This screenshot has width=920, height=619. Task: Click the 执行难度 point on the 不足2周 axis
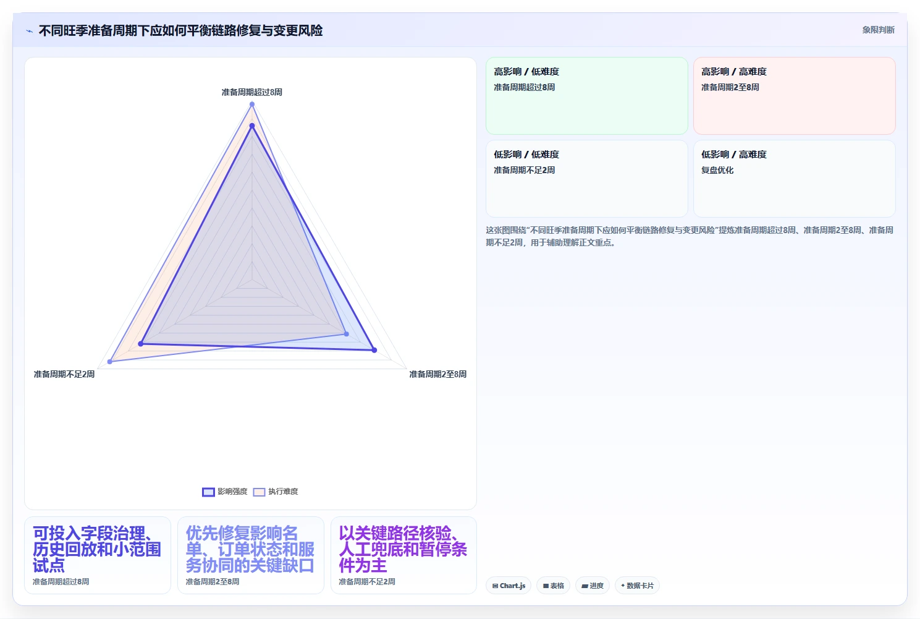point(110,361)
